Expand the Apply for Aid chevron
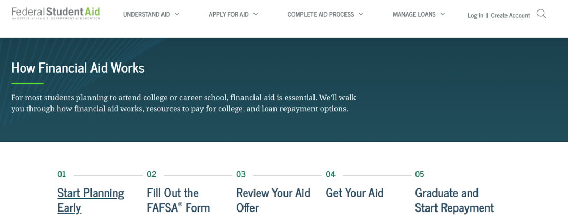This screenshot has height=222, width=568. 256,14
